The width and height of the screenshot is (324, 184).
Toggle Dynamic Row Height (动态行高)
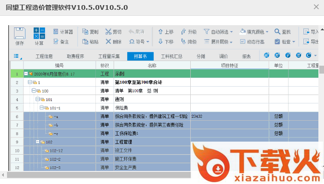pos(252,42)
